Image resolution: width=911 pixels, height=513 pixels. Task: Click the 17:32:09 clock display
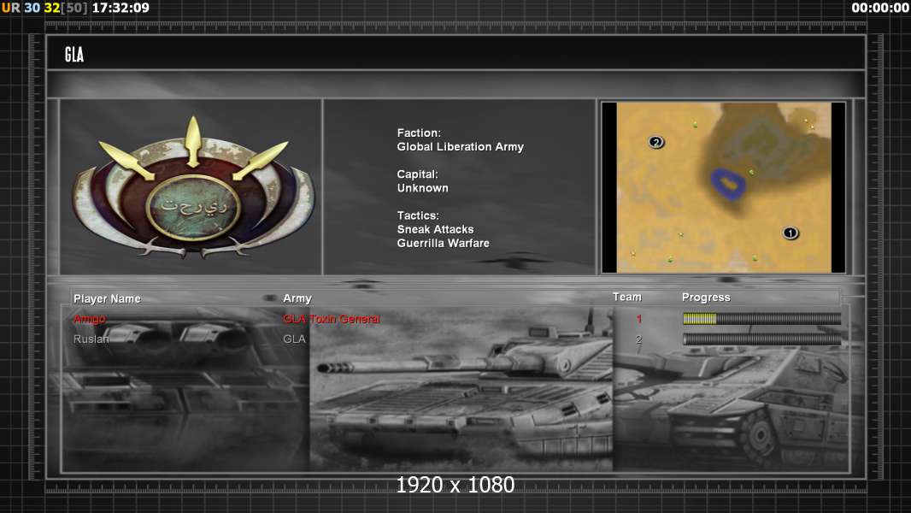click(120, 8)
